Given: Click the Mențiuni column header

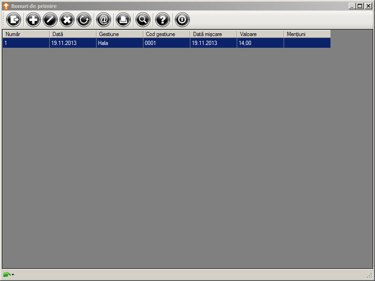Looking at the screenshot, I should [307, 34].
